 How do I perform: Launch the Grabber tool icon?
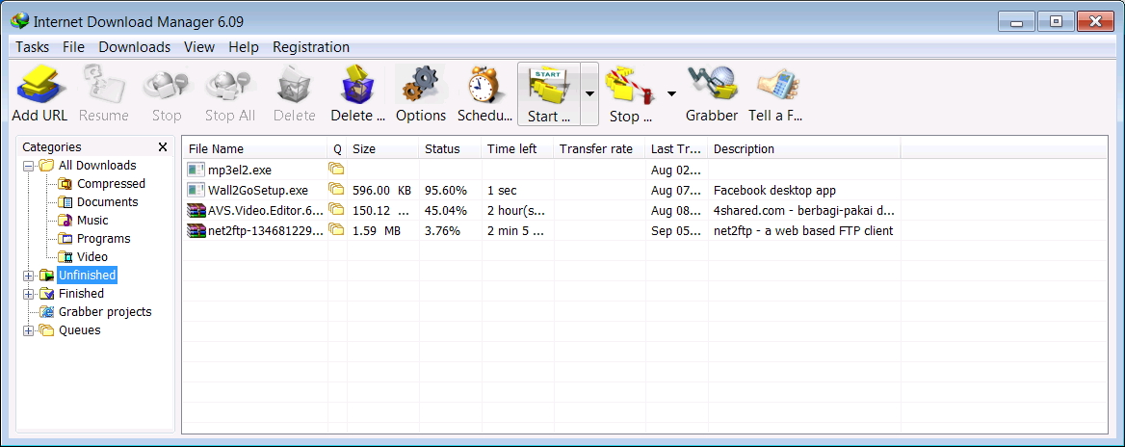coord(711,85)
